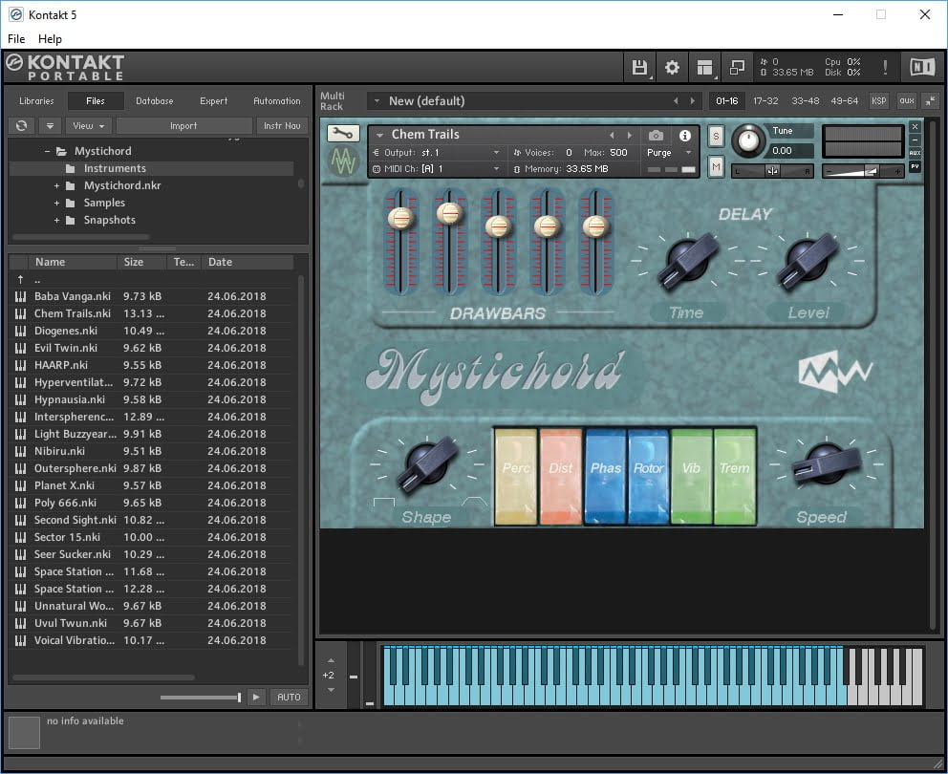Click the preview volume slider
Image resolution: width=948 pixels, height=774 pixels.
tap(201, 698)
